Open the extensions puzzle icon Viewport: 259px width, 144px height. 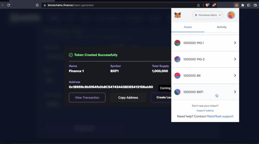(x=243, y=5)
